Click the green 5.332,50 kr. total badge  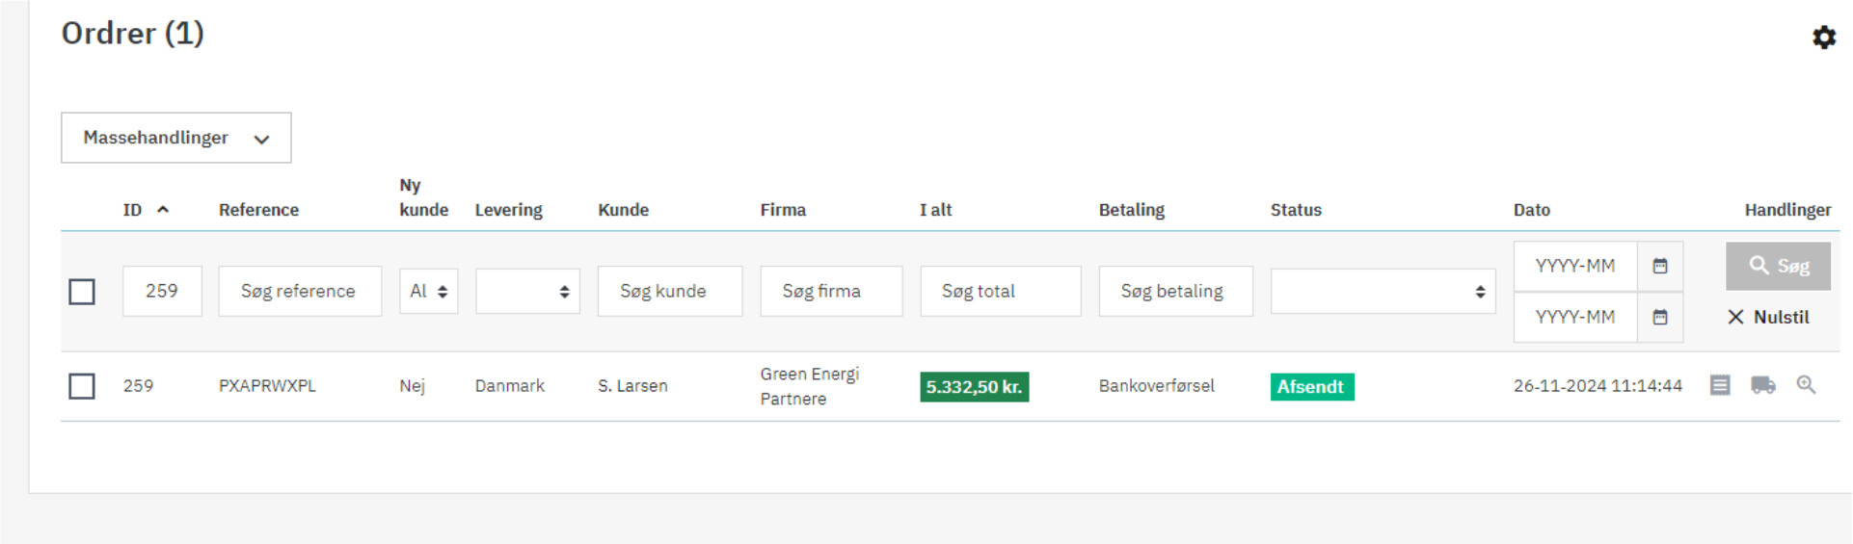click(x=974, y=387)
